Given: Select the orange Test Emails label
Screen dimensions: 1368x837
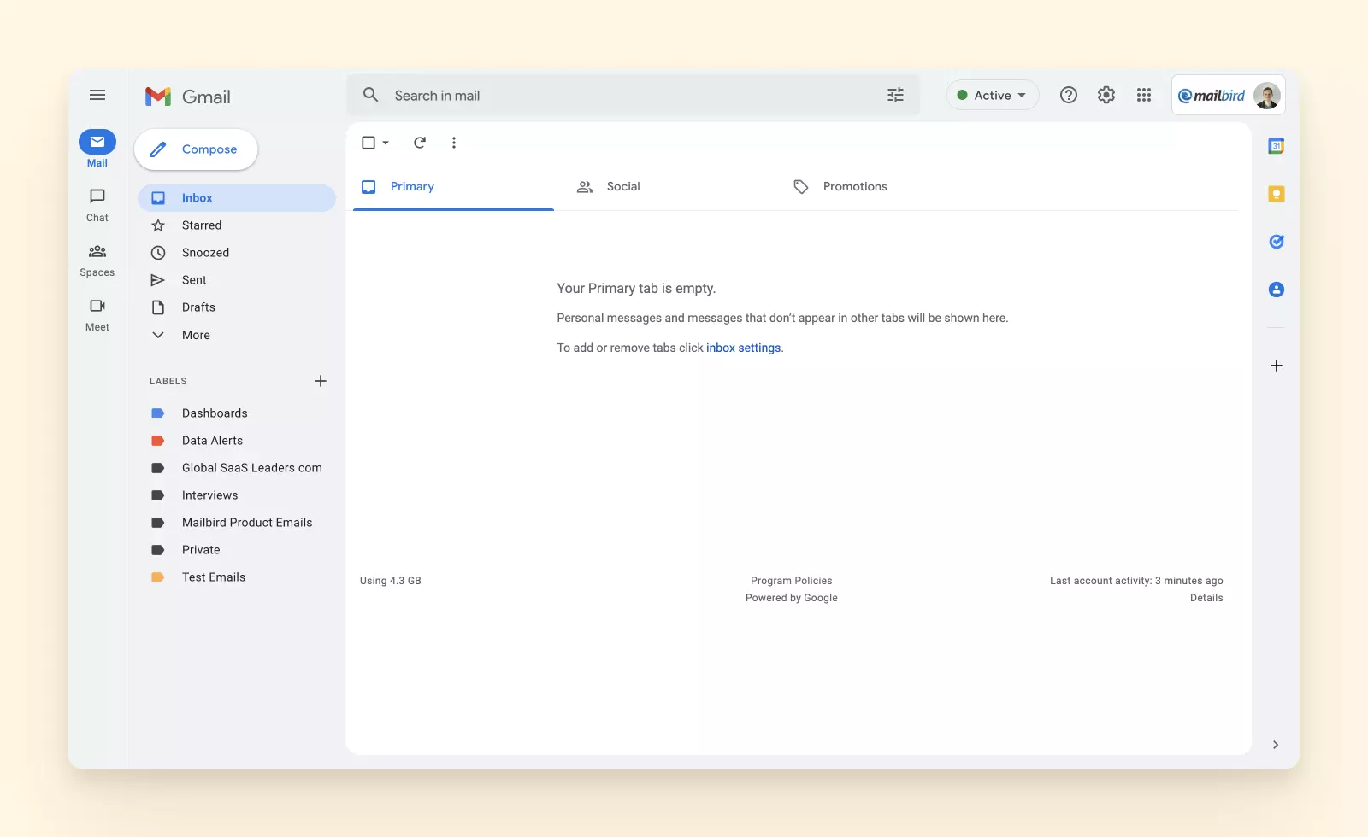Looking at the screenshot, I should (213, 577).
